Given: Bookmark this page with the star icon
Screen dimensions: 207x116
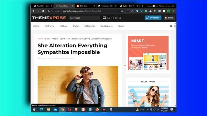Looking at the screenshot, I should click(x=122, y=11).
